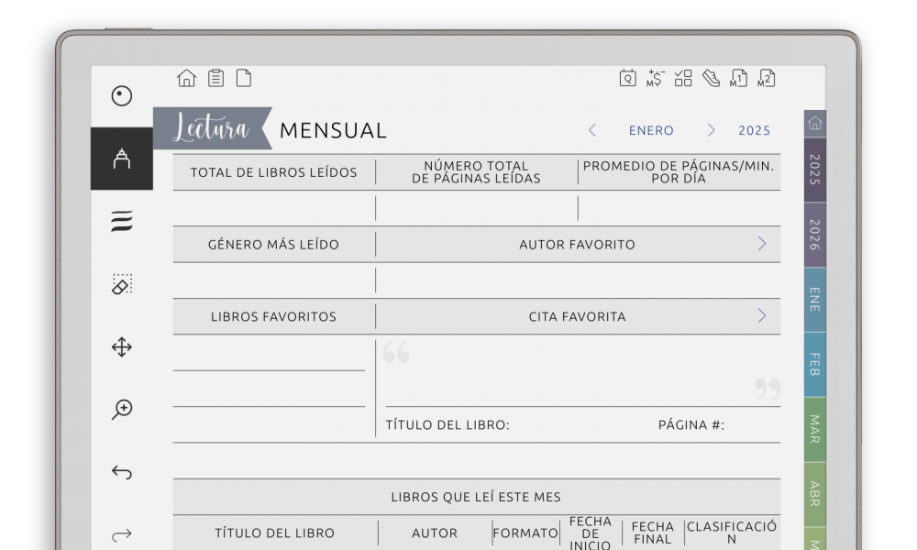Click the 2025 year link in header
Screen dimensions: 917x550
tap(754, 130)
